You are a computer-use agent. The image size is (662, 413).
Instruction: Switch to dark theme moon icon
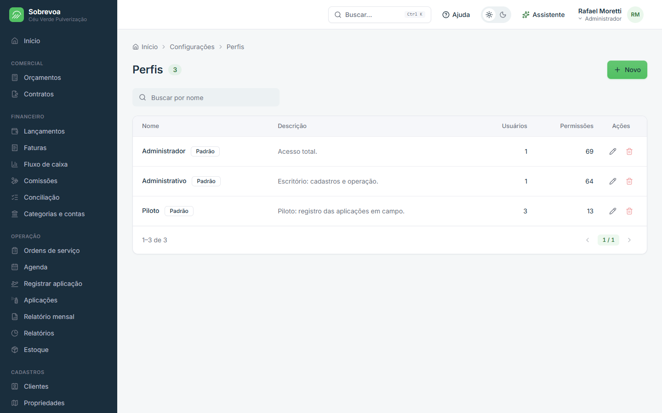[503, 15]
